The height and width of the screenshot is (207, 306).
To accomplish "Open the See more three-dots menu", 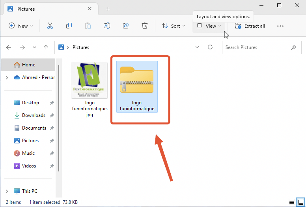I will 280,26.
